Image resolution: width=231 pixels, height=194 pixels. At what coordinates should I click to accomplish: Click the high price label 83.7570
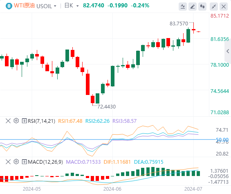click(x=179, y=24)
